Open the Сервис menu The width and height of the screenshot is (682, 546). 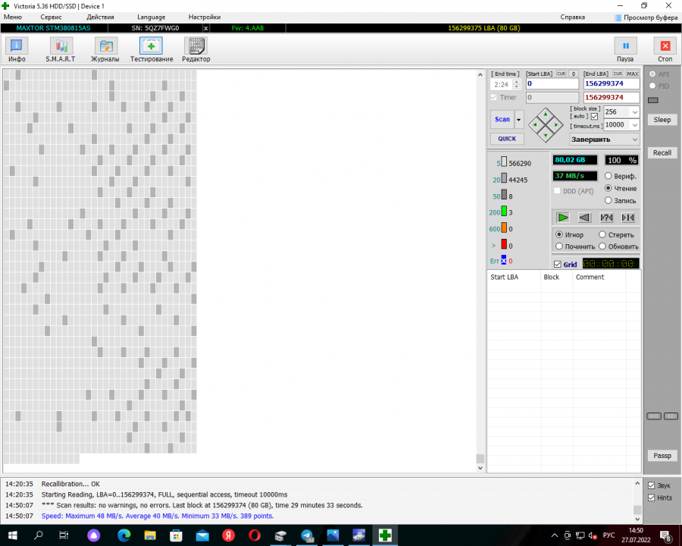tap(52, 17)
